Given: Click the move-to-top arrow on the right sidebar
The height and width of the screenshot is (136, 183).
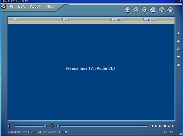Looking at the screenshot, I should (x=178, y=33).
